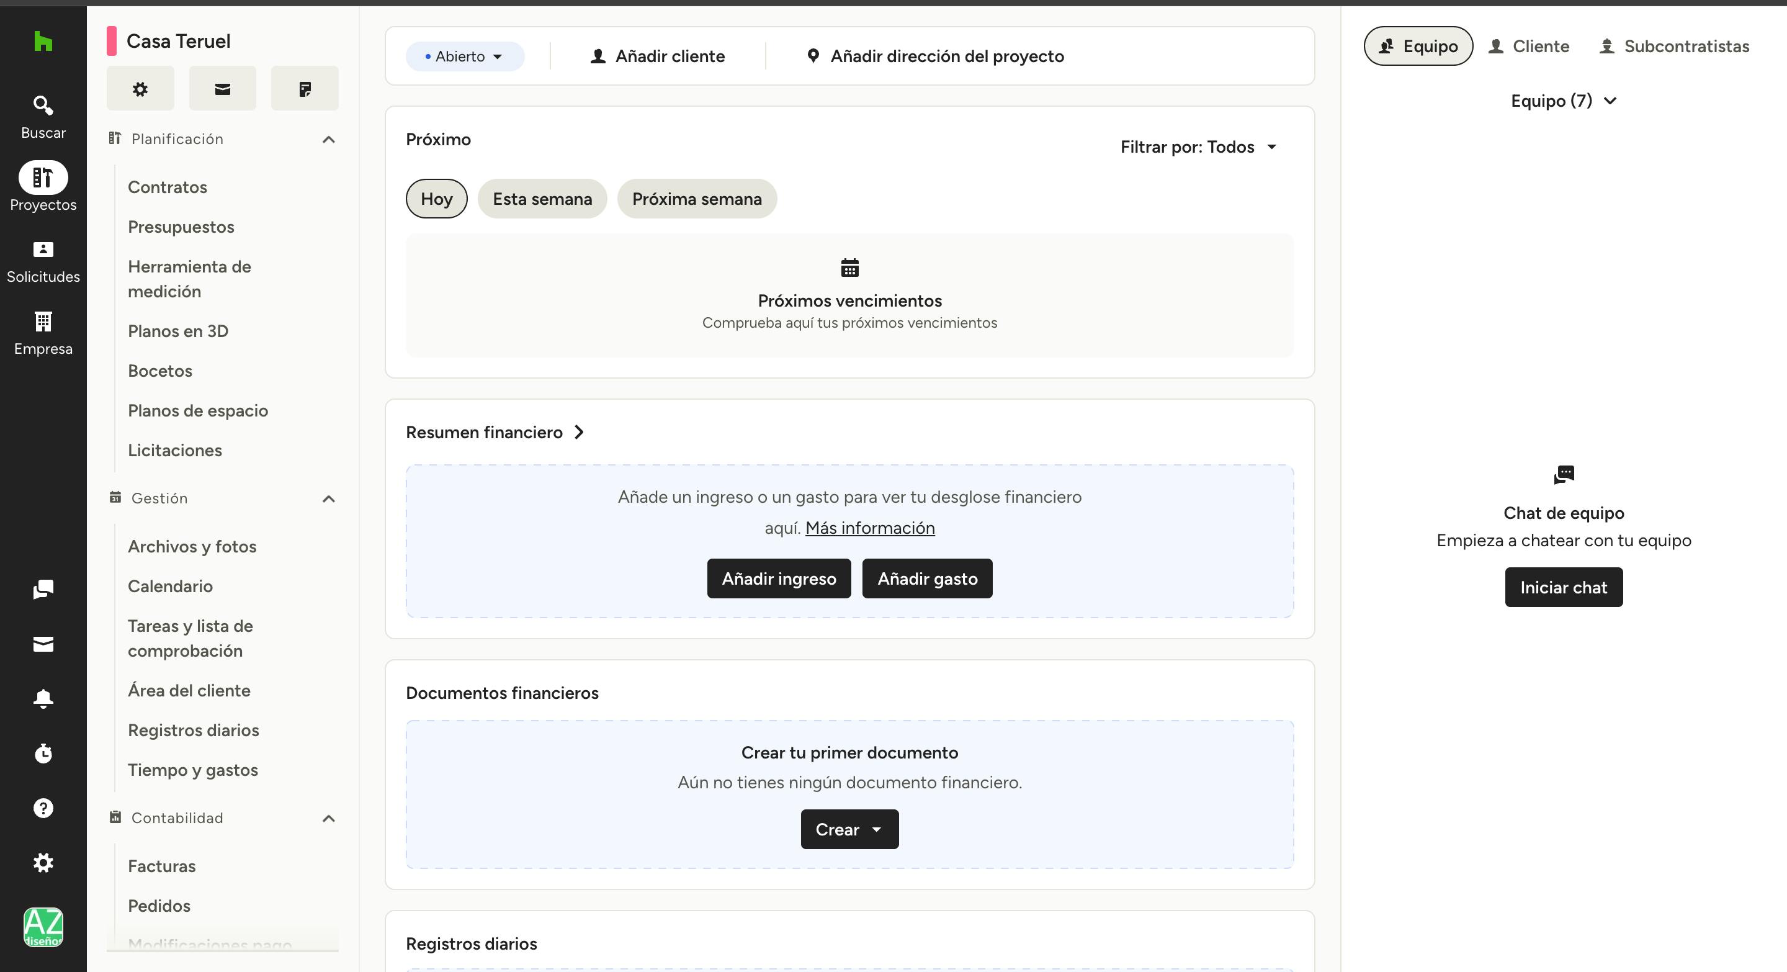This screenshot has height=972, width=1787.
Task: Click the Añadir ingreso button
Action: click(778, 578)
